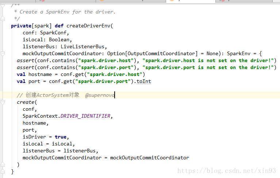280x178 pixels.
Task: Click the "Create a SparkEnv for the driver." comment
Action: click(x=68, y=12)
